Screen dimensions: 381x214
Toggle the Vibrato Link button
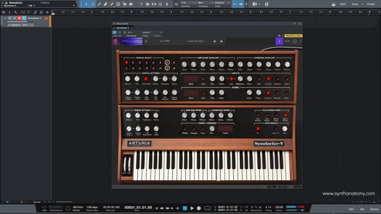click(x=231, y=79)
